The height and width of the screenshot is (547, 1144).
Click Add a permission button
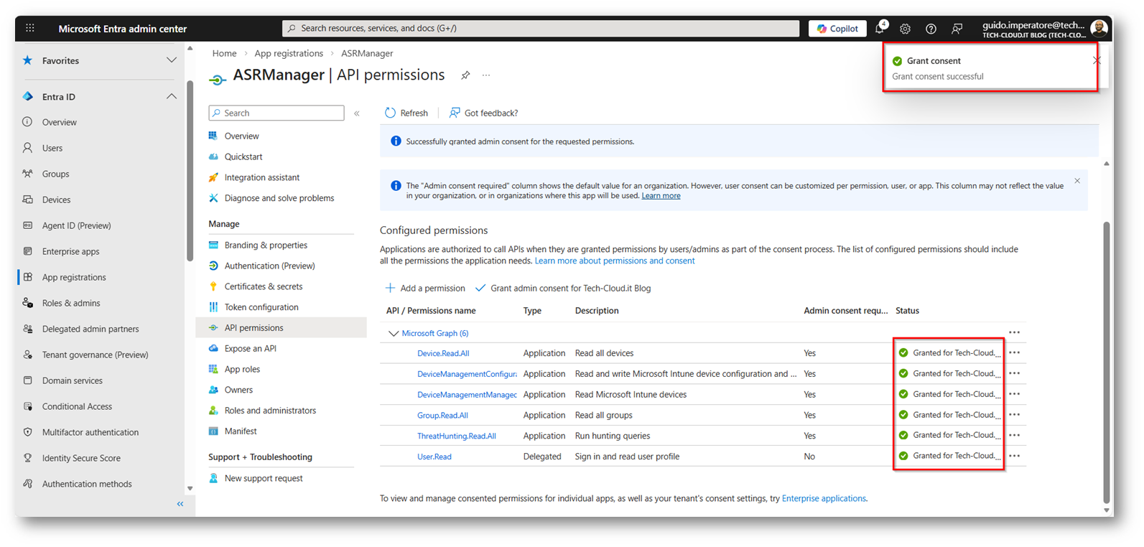(426, 288)
